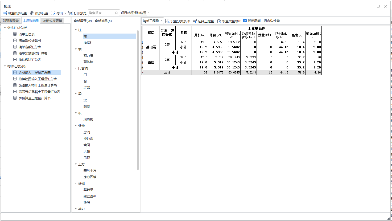Image resolution: width=392 pixels, height=221 pixels.
Task: Click the 报表反查 icon
Action: point(32,13)
